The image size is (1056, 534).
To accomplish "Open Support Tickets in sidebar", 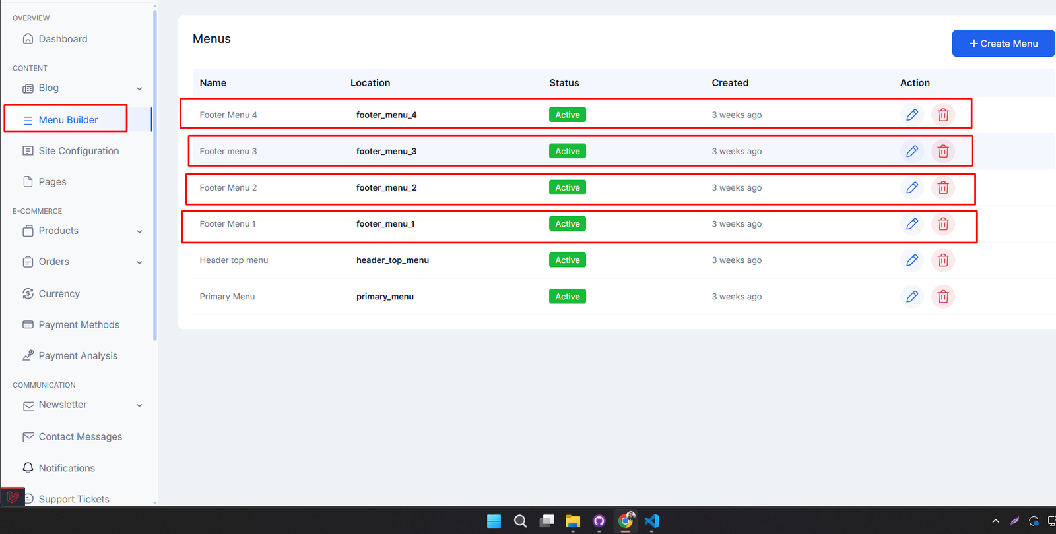I will tap(74, 499).
